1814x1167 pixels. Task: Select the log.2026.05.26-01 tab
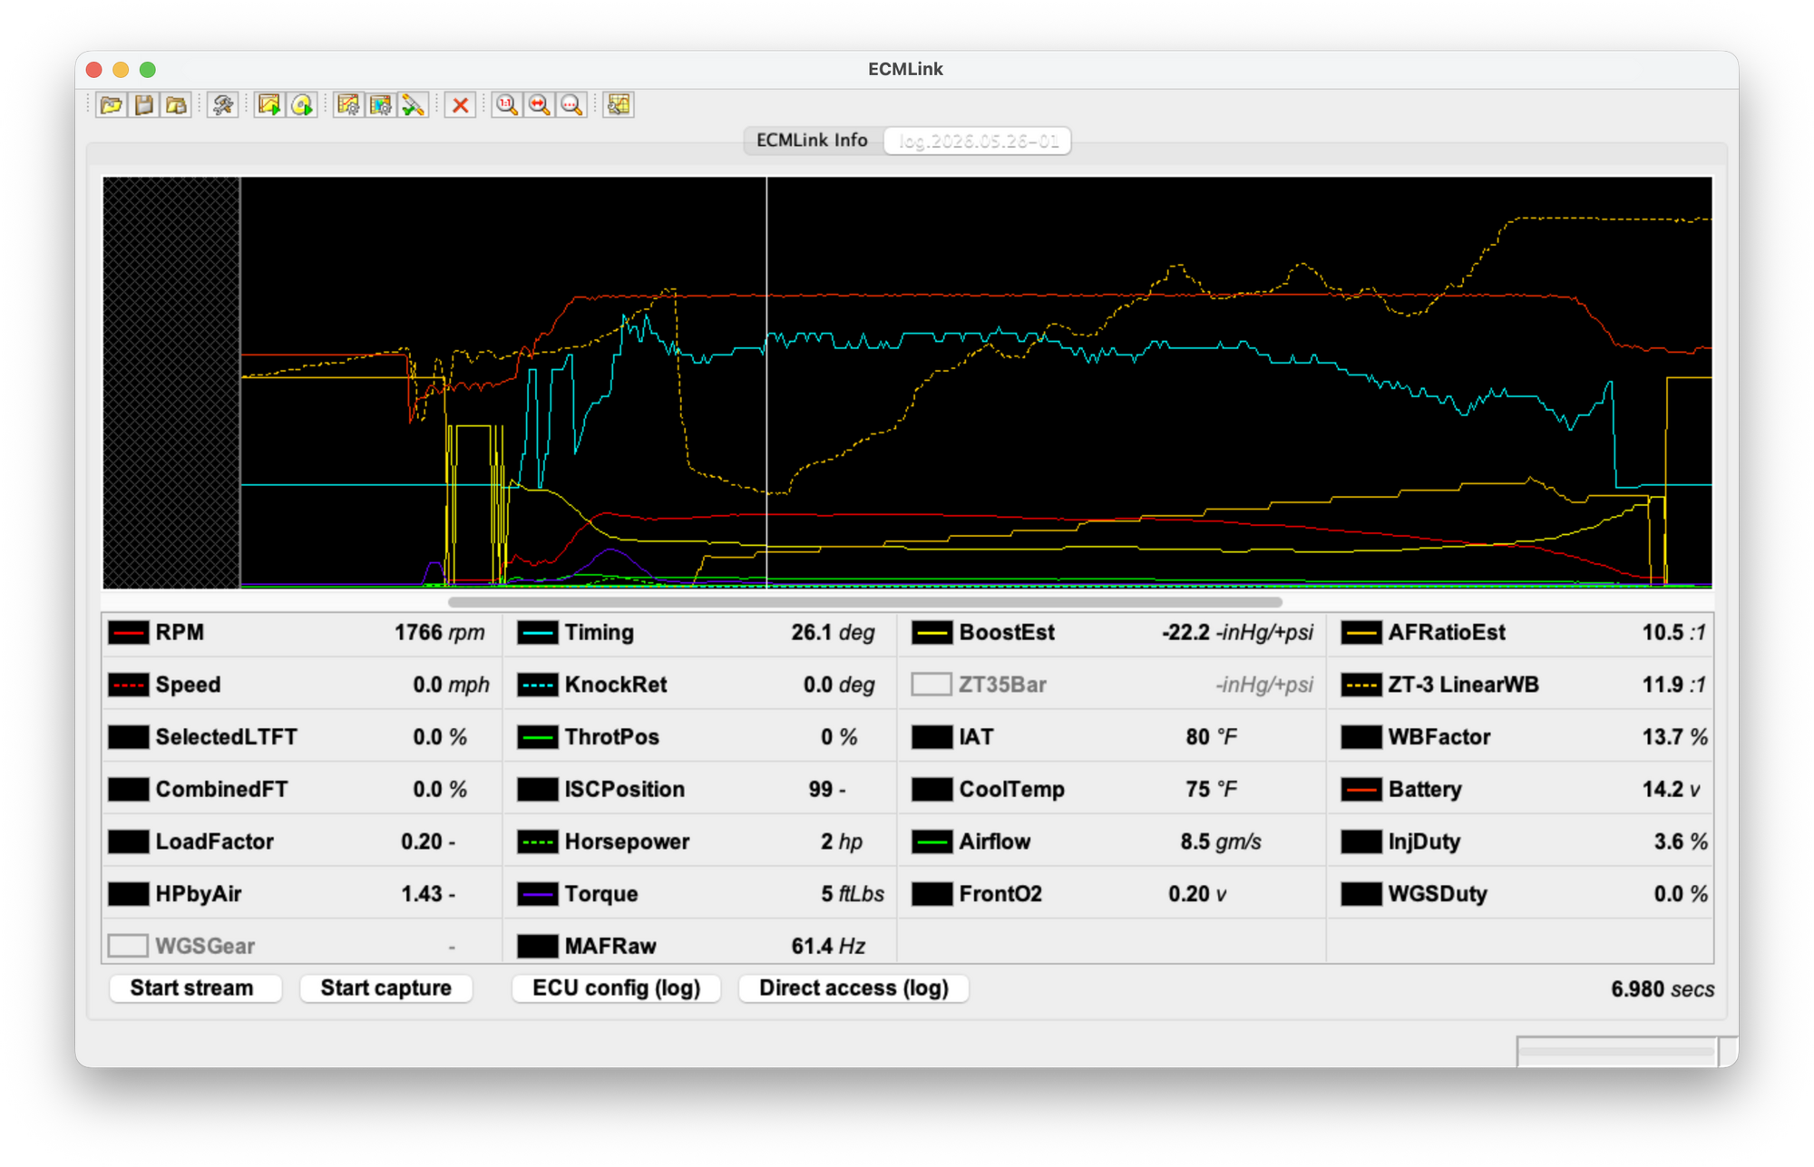coord(977,141)
